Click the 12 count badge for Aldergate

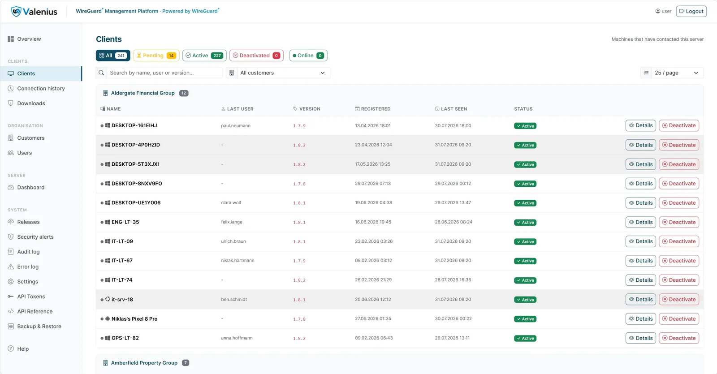coord(184,93)
